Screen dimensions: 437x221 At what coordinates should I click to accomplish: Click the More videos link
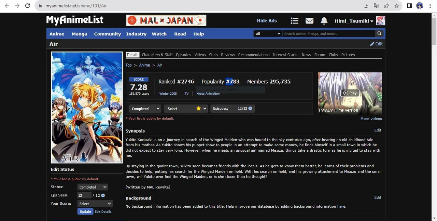(x=371, y=119)
